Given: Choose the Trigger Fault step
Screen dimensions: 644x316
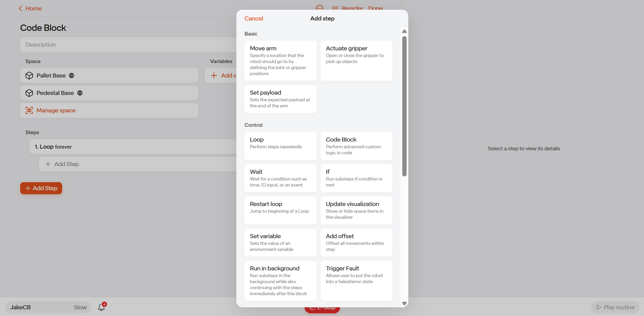Looking at the screenshot, I should tap(356, 281).
